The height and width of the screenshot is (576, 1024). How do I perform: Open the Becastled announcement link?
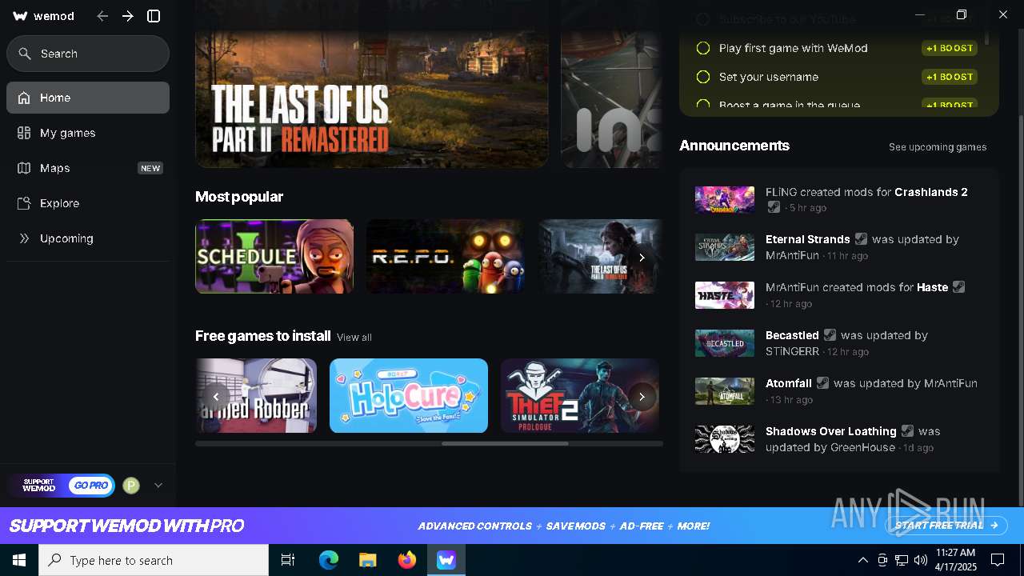click(x=792, y=335)
